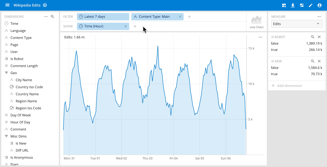Collapse the Misc Dims group
The image size is (327, 167).
click(7, 136)
